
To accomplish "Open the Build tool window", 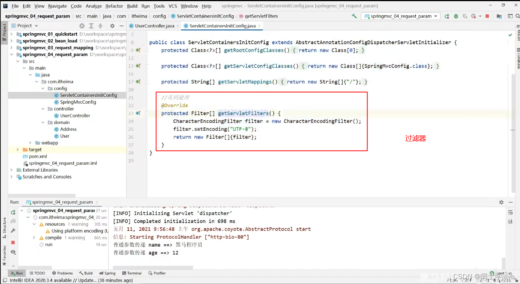I will coord(86,273).
